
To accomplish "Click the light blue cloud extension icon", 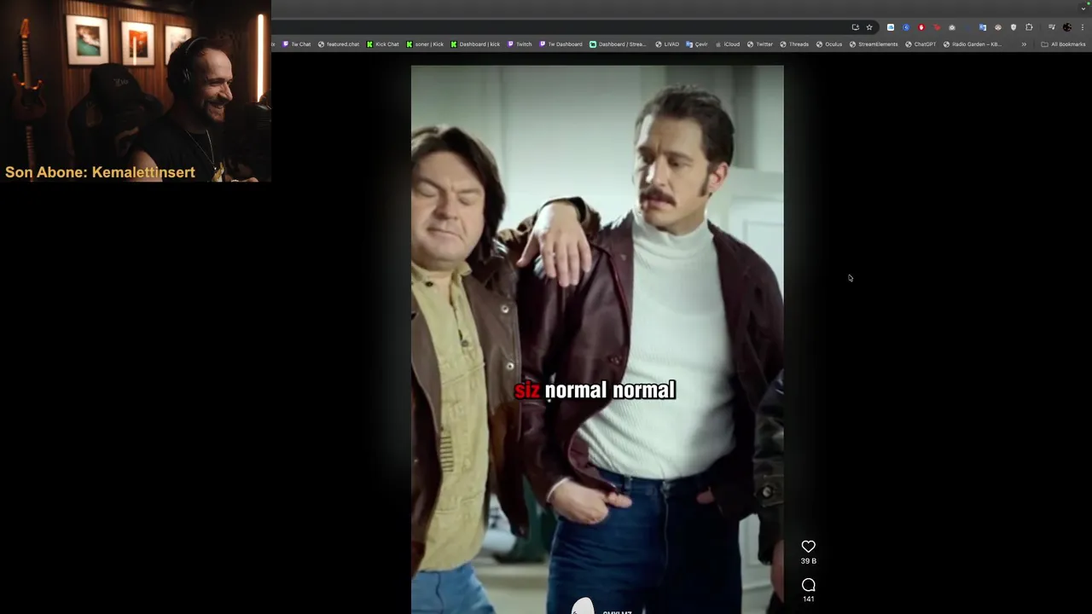I will coord(891,27).
